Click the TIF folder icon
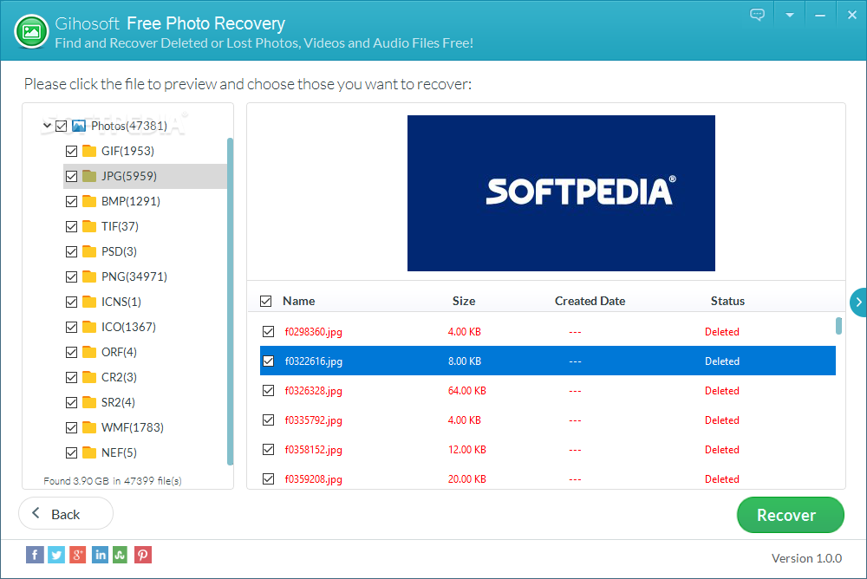 [x=89, y=226]
